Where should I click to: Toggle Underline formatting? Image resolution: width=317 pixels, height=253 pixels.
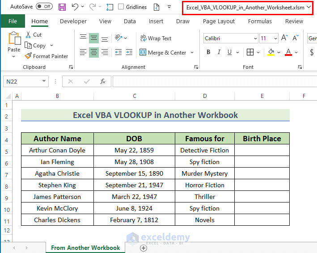[x=229, y=52]
